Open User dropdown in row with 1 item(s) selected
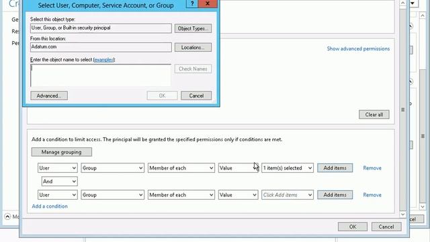 point(58,168)
